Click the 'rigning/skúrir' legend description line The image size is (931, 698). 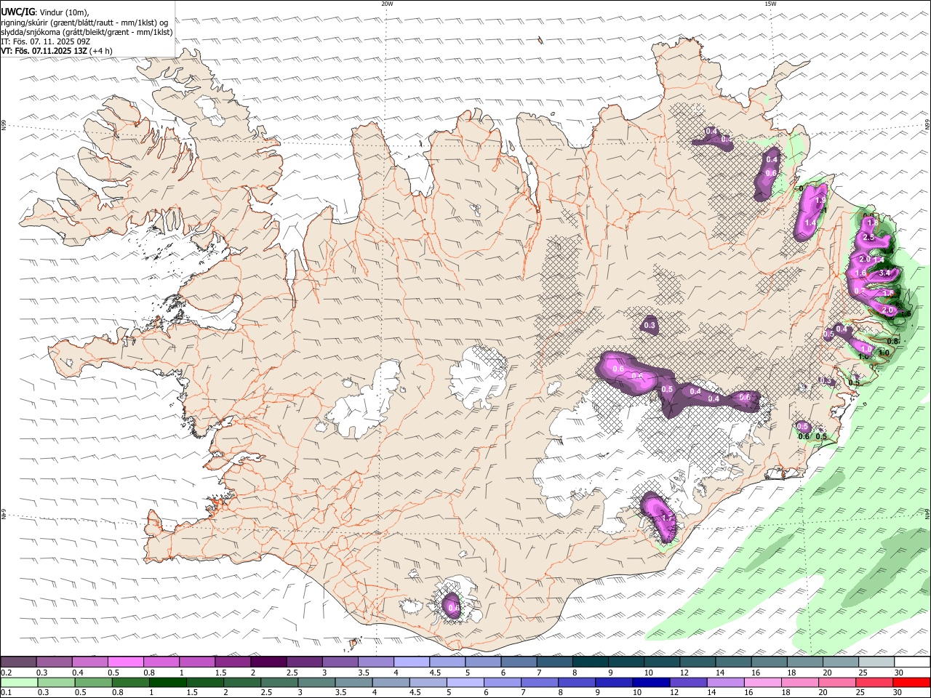tap(85, 23)
